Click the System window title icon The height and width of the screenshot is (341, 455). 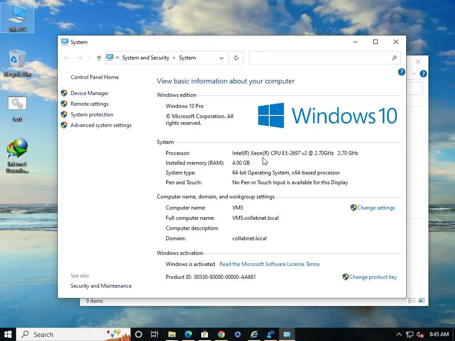click(65, 42)
